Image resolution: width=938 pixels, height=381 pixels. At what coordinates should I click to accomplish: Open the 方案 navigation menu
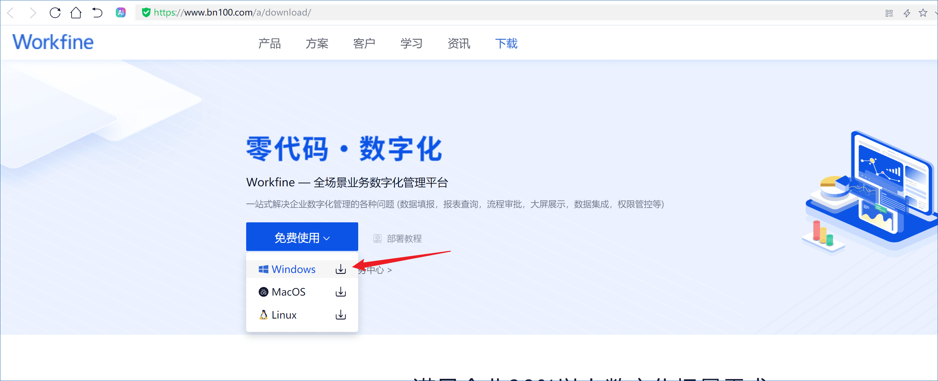(317, 43)
